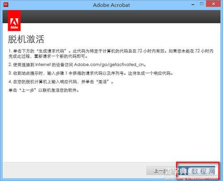Viewport: 223px width, 181px height.
Task: Click the Adobe Acrobat window title
Action: [x=111, y=5]
